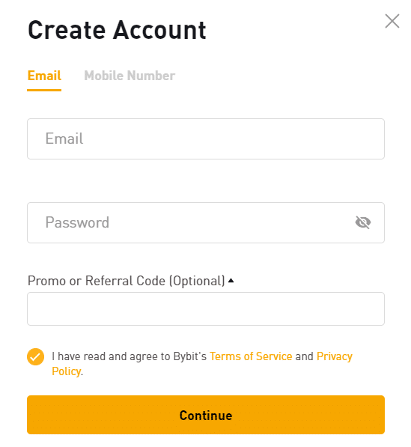
Task: Collapse the promo code triangle arrow
Action: (231, 281)
